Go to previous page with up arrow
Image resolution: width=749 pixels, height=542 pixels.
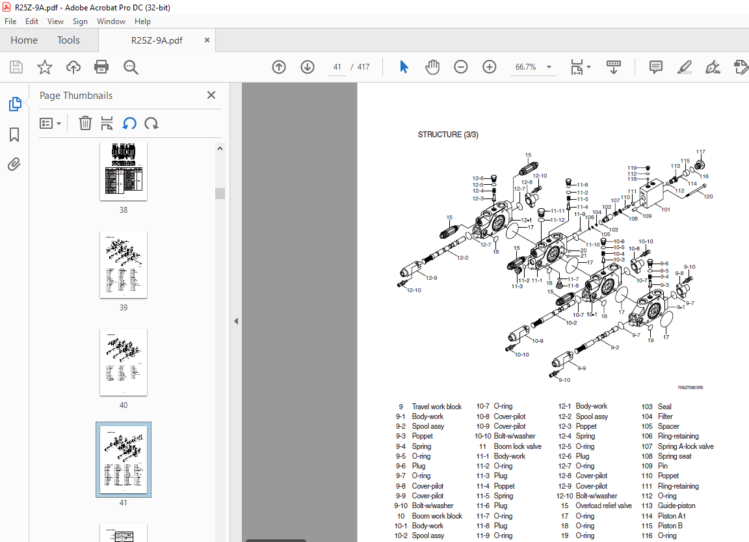tap(279, 67)
